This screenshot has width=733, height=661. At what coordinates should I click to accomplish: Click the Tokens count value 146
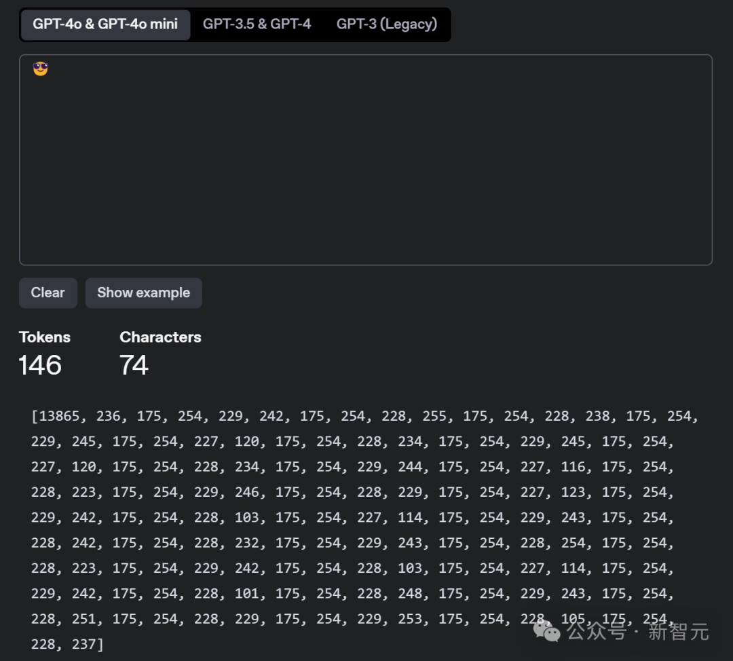click(40, 365)
